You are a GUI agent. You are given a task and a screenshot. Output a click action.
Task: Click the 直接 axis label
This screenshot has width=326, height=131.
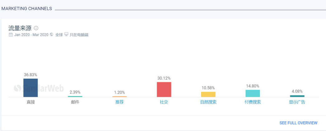click(31, 102)
